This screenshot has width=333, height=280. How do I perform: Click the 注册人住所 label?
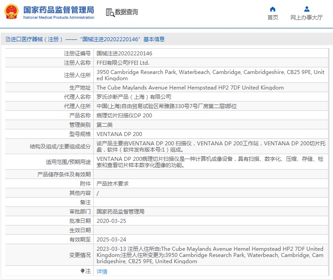77,75
